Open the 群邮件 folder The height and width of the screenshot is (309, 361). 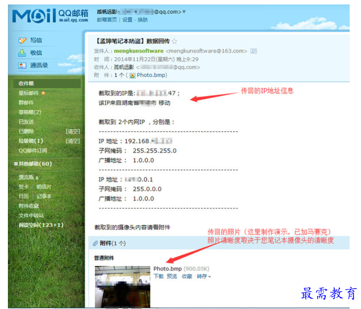pyautogui.click(x=26, y=103)
